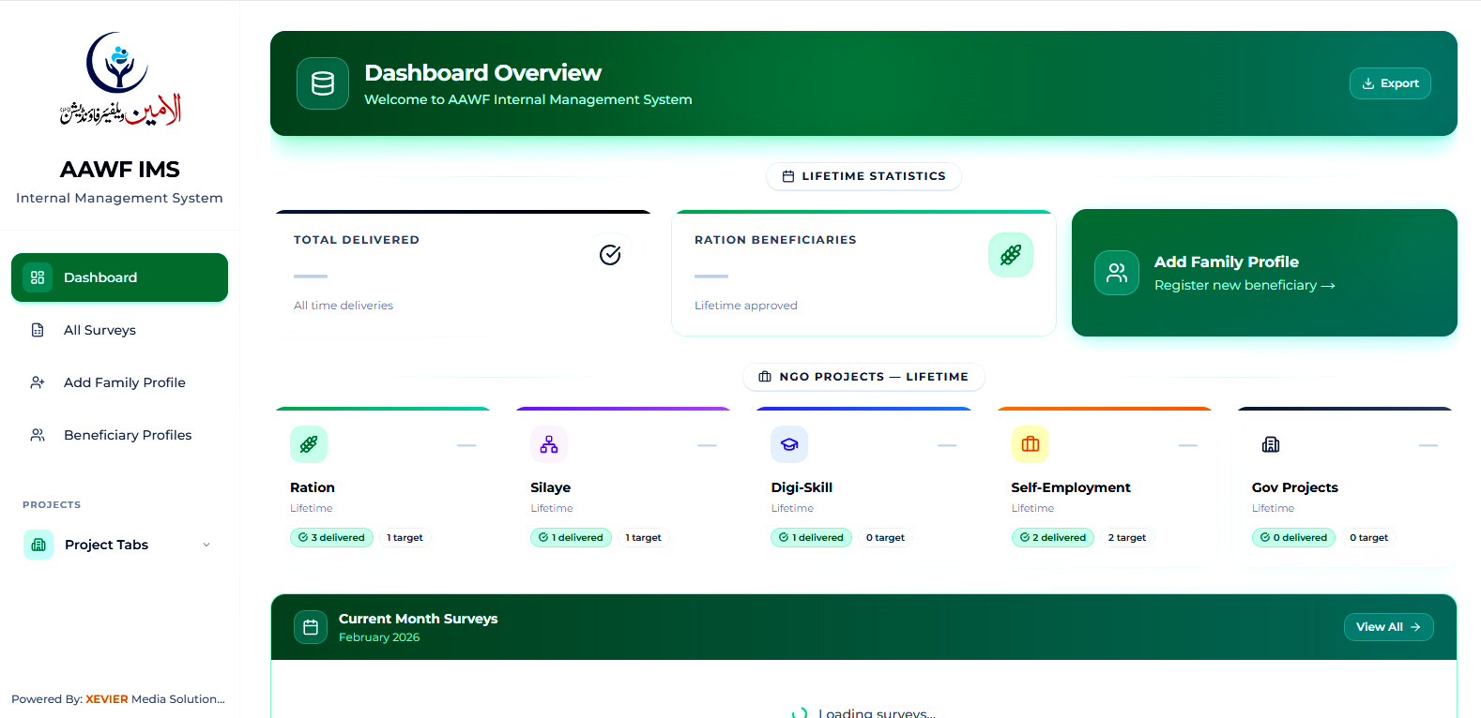
Task: Click the calendar icon beside Current Month Surveys
Action: tap(311, 627)
